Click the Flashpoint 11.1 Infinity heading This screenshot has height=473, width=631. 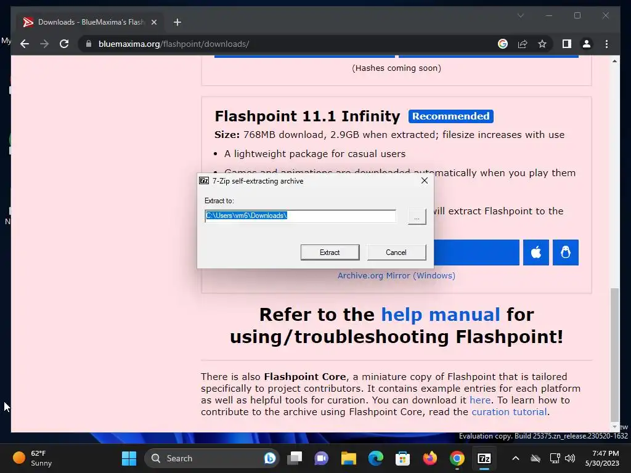click(307, 116)
